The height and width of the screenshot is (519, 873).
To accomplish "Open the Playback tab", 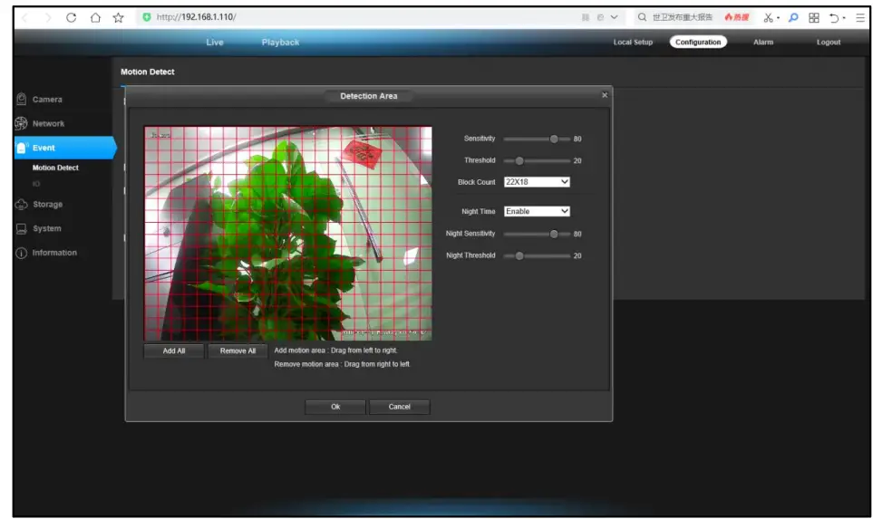I will 280,43.
